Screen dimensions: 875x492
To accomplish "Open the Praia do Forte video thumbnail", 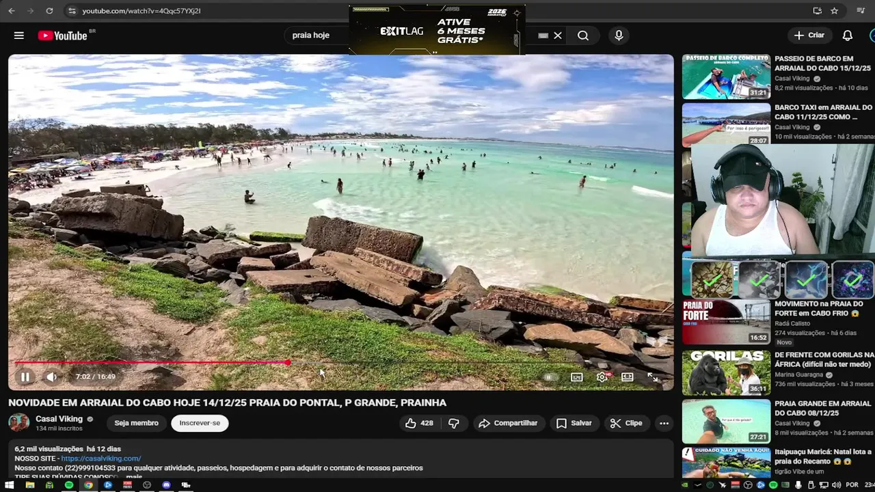I will pos(726,322).
